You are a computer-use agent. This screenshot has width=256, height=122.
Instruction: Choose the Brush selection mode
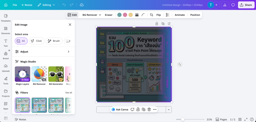click(x=54, y=41)
